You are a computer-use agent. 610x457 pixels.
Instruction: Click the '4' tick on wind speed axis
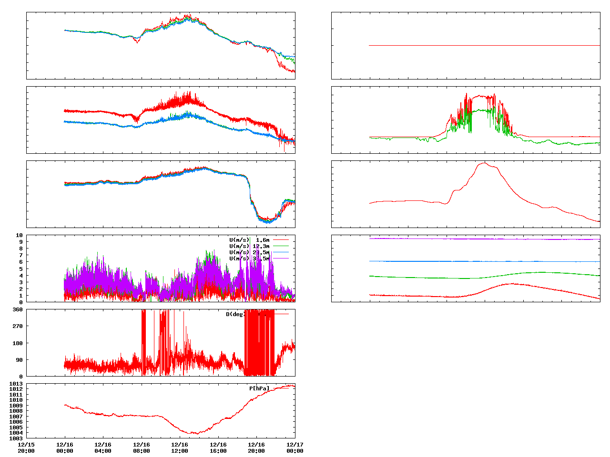tap(21, 276)
